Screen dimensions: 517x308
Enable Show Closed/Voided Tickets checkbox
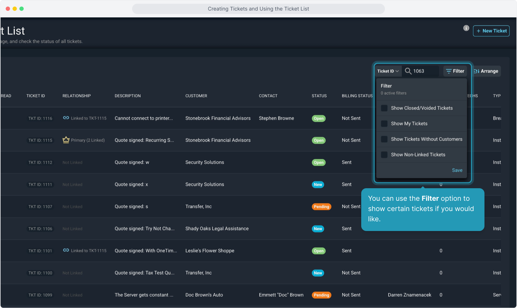tap(384, 108)
